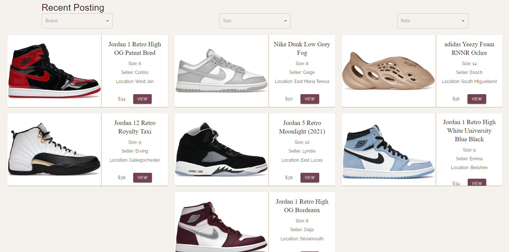Image resolution: width=509 pixels, height=252 pixels.
Task: Click Size: 8 on Grey Fog card
Action: (x=302, y=63)
